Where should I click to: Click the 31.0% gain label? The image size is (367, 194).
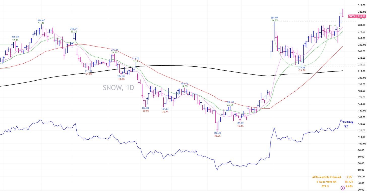click(41, 23)
